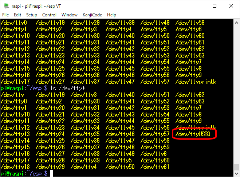
Task: Open the Edit menu
Action: click(17, 15)
